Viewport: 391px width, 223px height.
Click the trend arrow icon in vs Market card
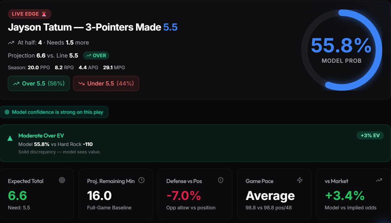379,180
